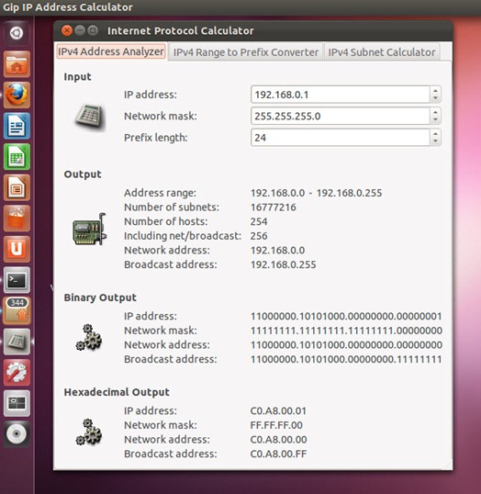The width and height of the screenshot is (481, 494).
Task: Open LibreOffice Impress presentation icon
Action: coord(17,187)
